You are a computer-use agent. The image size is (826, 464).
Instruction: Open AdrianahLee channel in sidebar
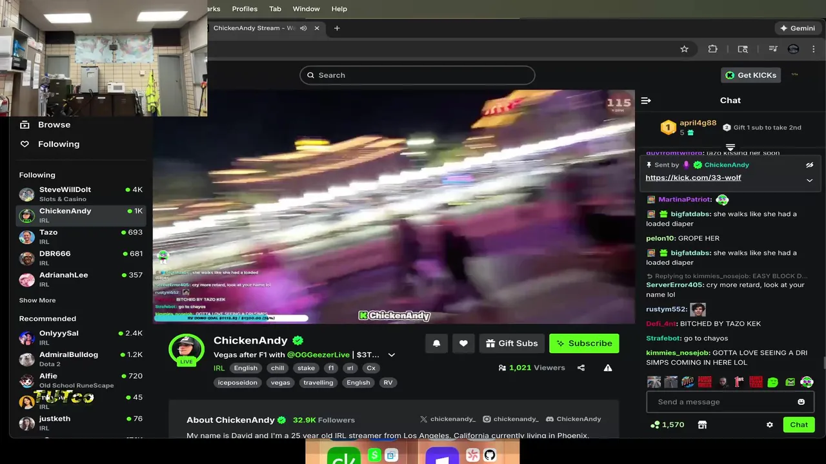81,279
